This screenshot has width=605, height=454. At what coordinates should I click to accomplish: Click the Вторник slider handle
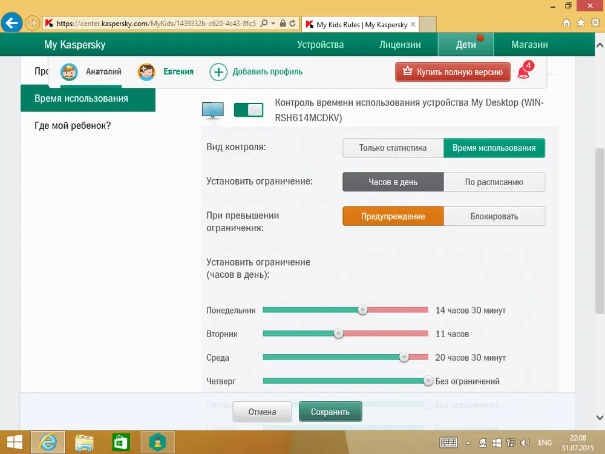(338, 334)
